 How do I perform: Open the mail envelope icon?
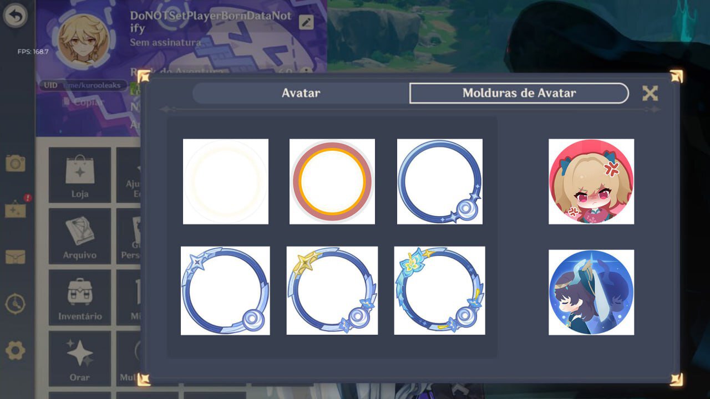pos(16,257)
